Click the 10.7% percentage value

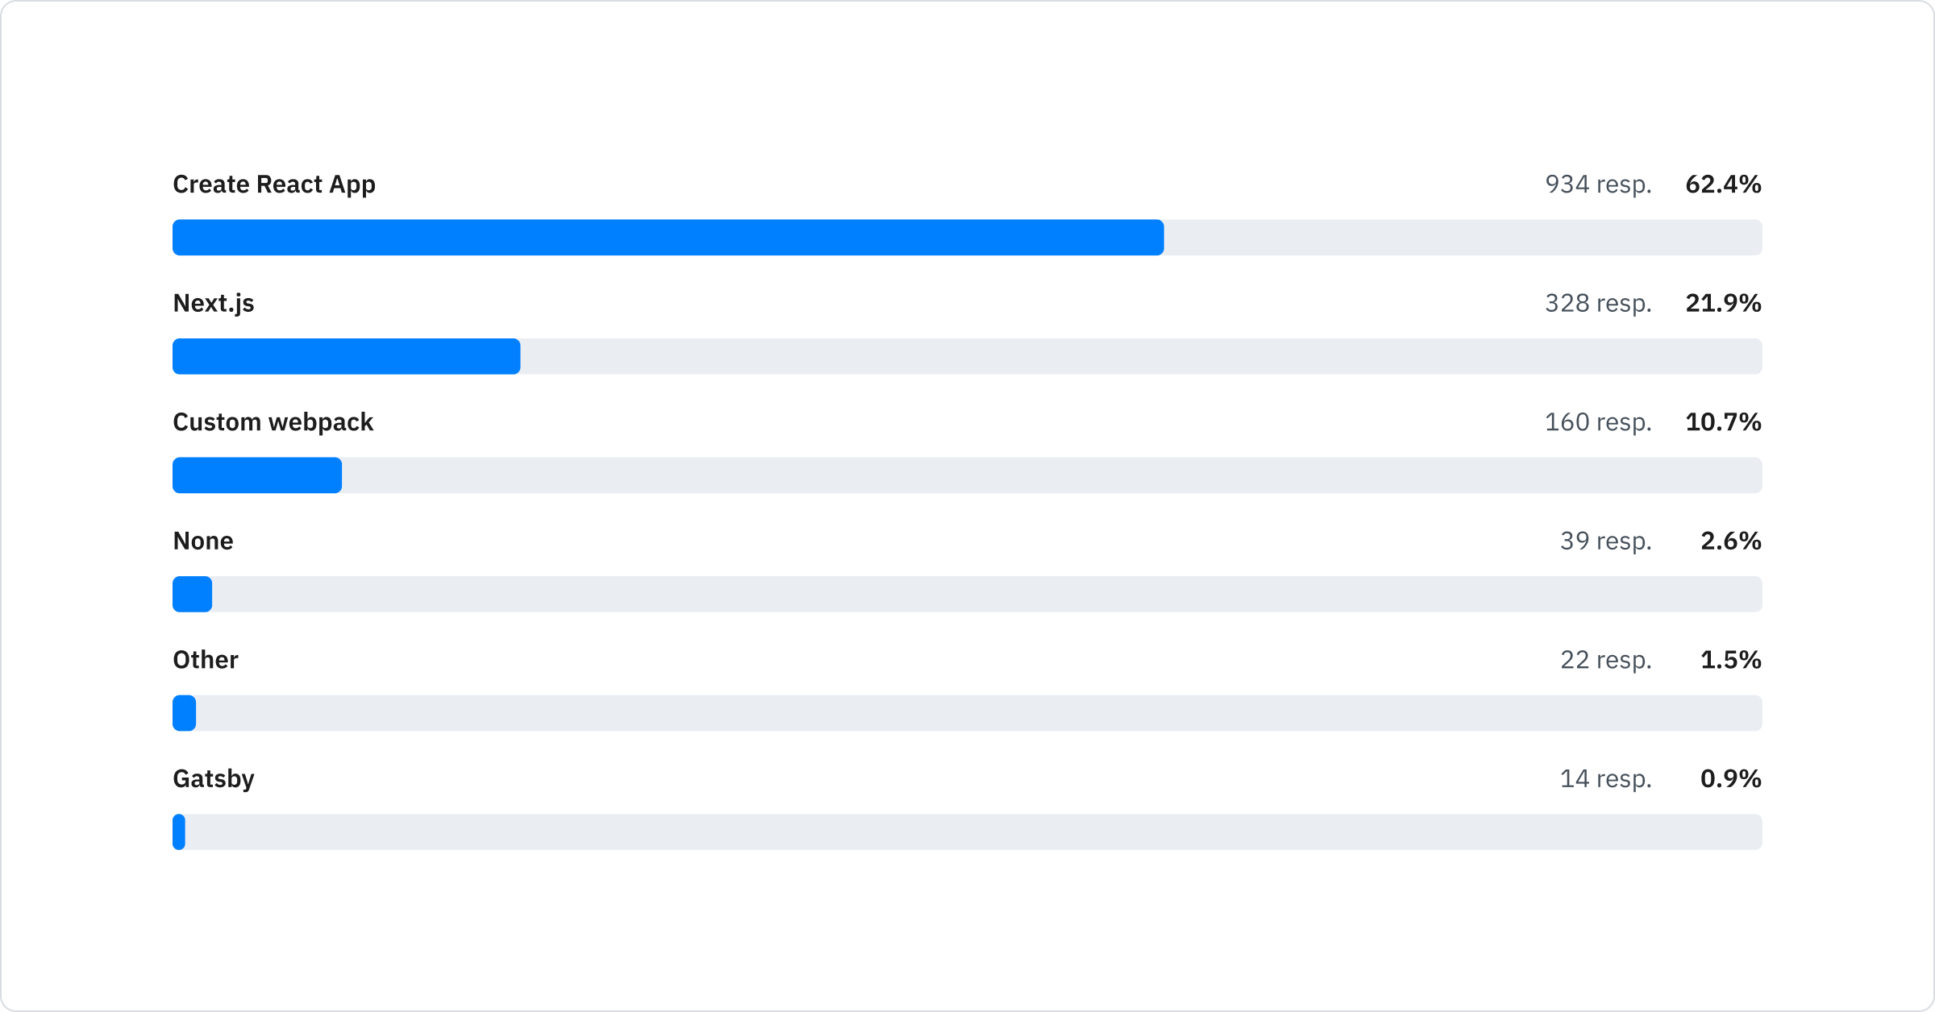tap(1723, 422)
